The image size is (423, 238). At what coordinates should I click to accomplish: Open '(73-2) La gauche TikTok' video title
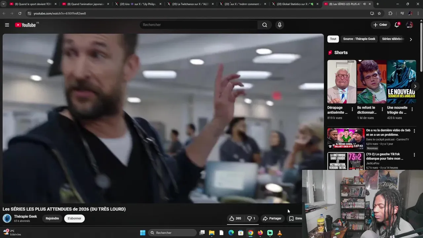tap(385, 156)
